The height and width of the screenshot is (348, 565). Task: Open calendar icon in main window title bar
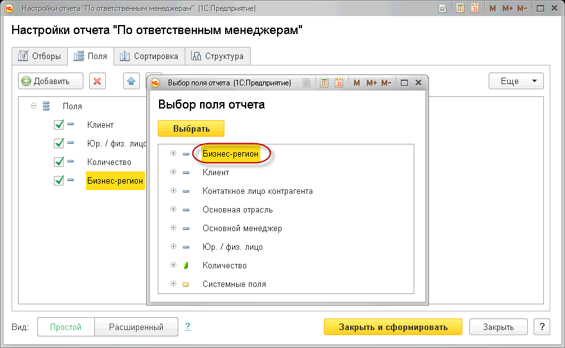475,8
